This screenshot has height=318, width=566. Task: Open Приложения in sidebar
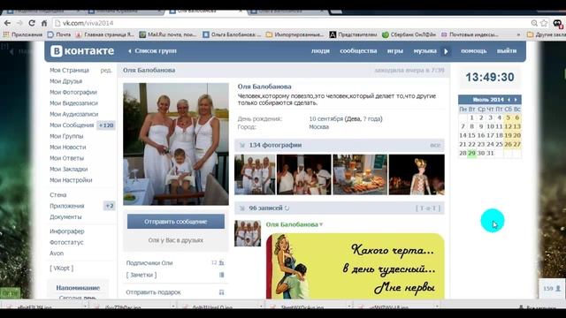coord(67,206)
